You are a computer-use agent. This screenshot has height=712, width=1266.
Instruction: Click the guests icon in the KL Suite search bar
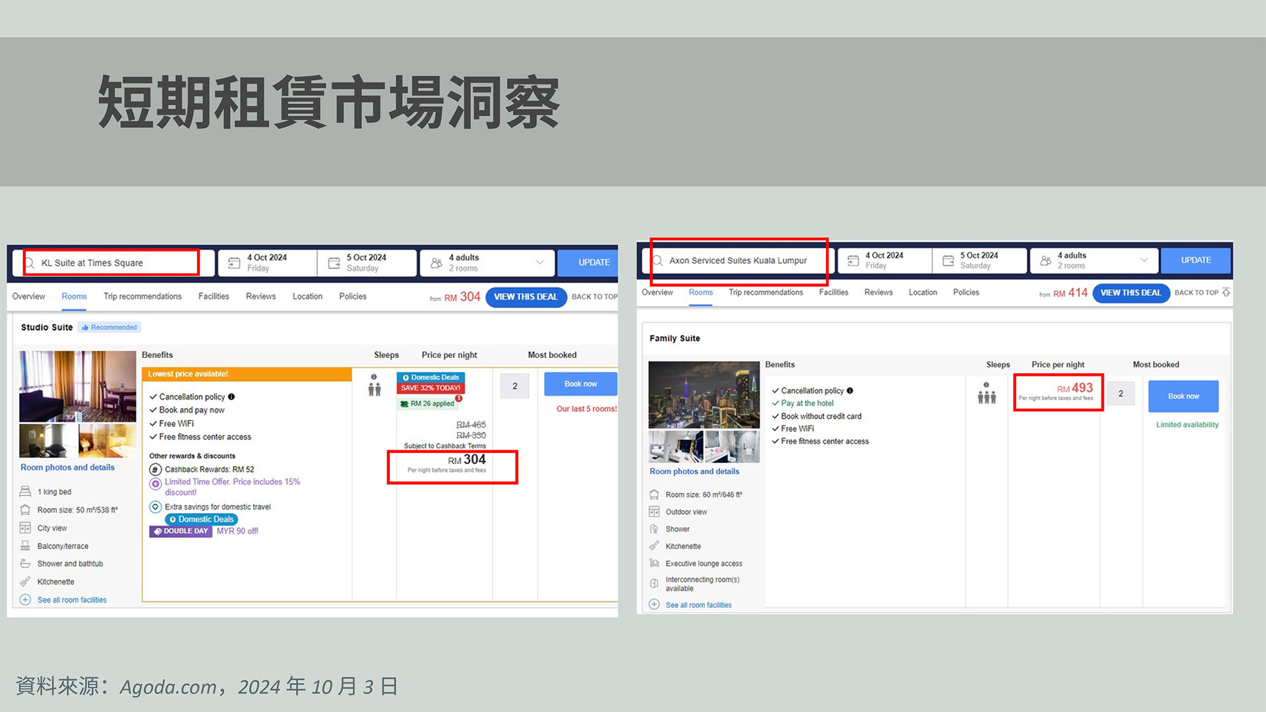tap(436, 263)
